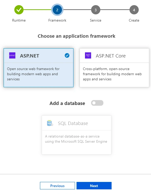Click the green Runtime completed checkmark circle
Image resolution: width=151 pixels, height=194 pixels.
tap(19, 10)
